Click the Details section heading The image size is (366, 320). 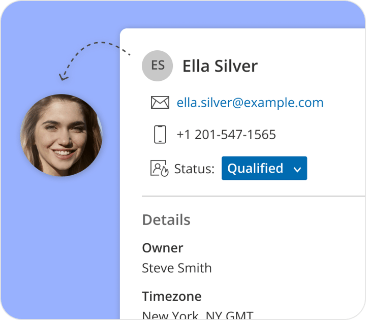click(x=166, y=220)
